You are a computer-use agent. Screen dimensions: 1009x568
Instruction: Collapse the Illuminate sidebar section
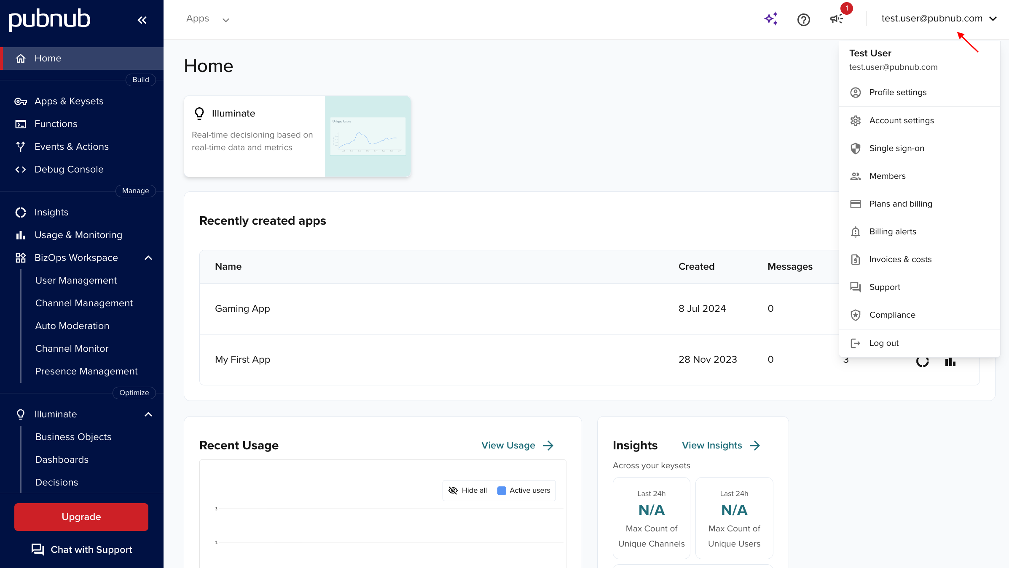point(148,414)
